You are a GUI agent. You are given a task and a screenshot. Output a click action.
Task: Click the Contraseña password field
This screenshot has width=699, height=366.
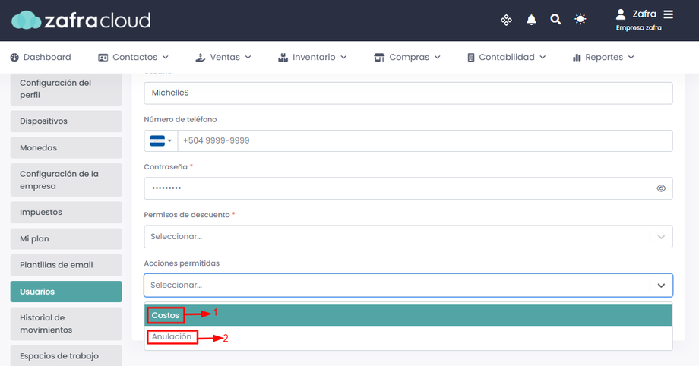pyautogui.click(x=408, y=188)
